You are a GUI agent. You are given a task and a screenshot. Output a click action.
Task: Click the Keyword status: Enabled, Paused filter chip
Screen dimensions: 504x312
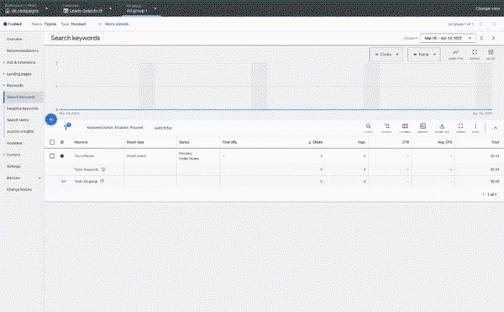(x=115, y=127)
